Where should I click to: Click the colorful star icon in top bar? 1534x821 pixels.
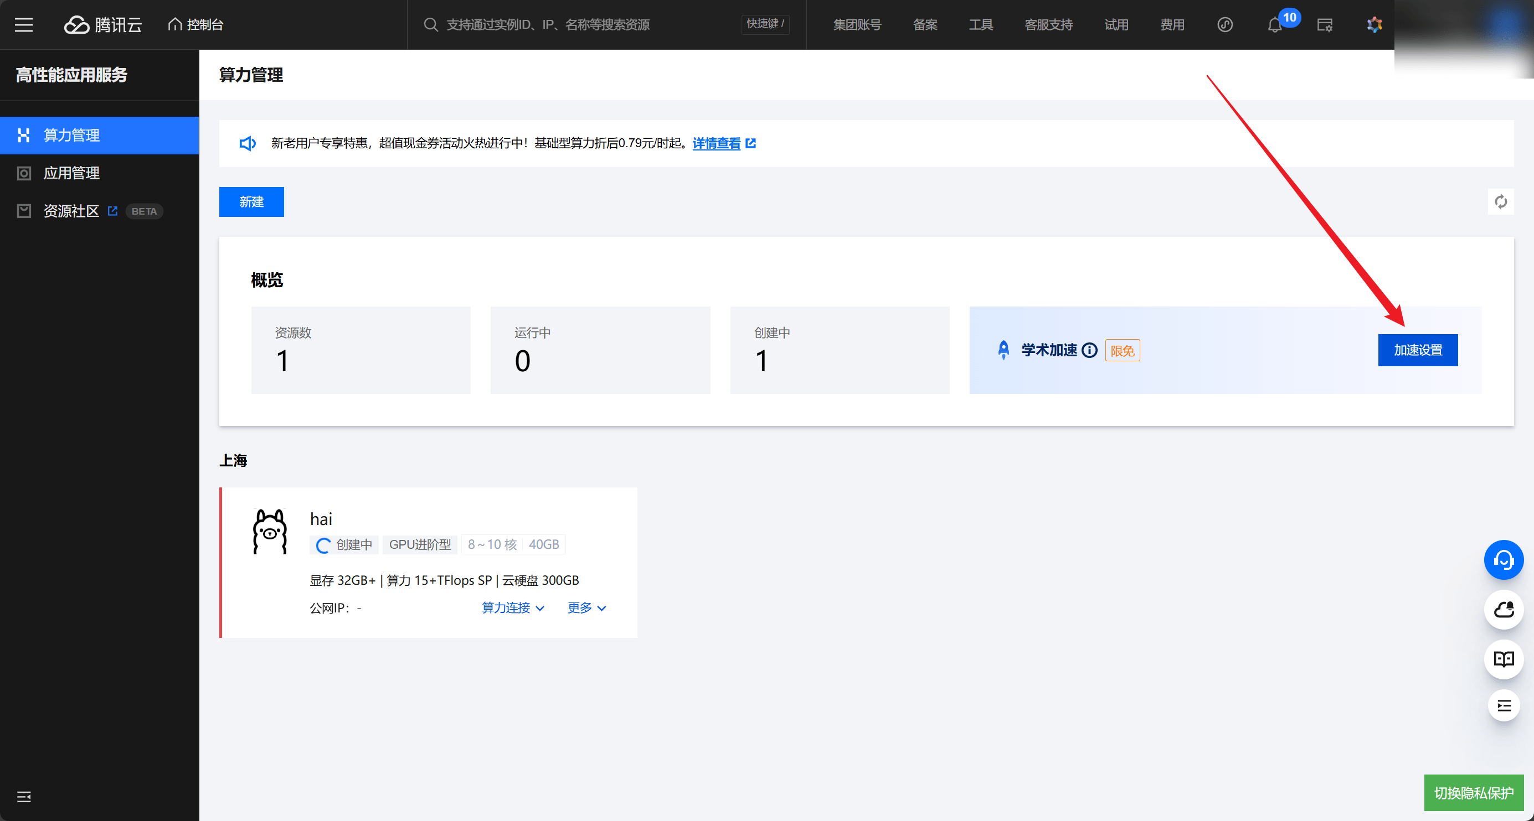(x=1375, y=24)
